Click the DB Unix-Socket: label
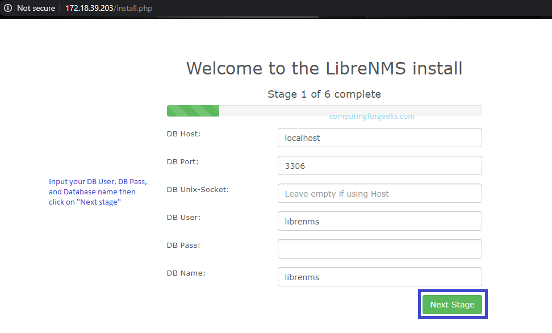The height and width of the screenshot is (333, 552). [x=198, y=190]
